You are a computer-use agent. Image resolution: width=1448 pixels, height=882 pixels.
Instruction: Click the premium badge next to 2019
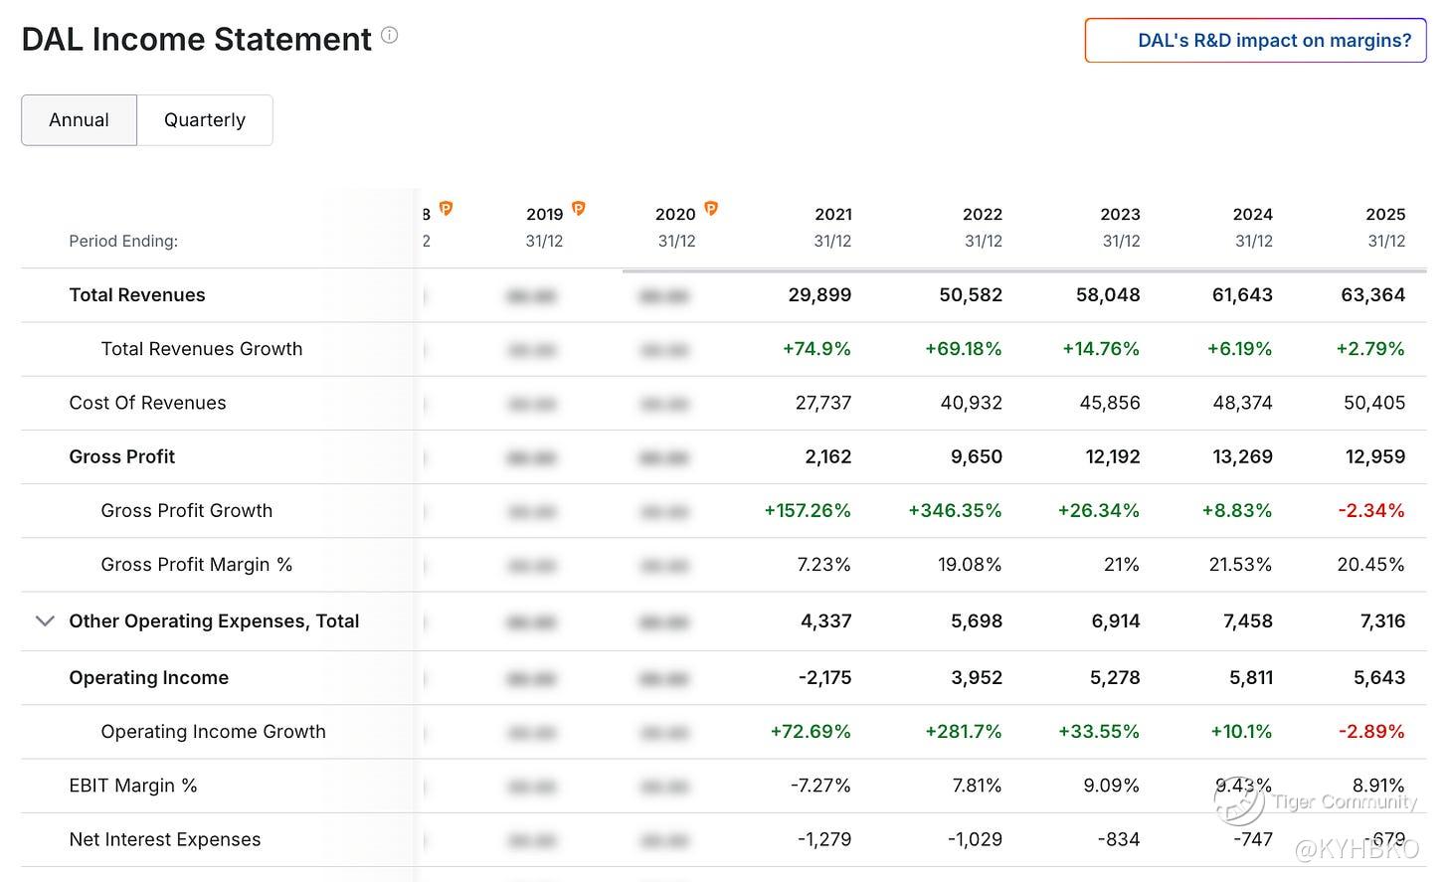click(x=579, y=209)
